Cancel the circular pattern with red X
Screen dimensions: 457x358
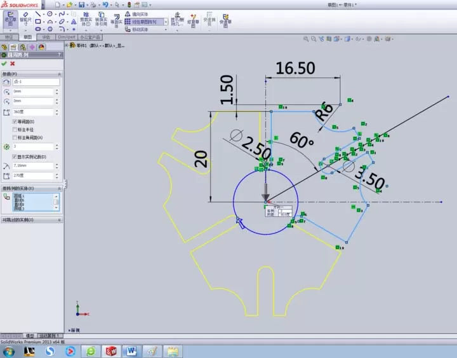point(13,64)
